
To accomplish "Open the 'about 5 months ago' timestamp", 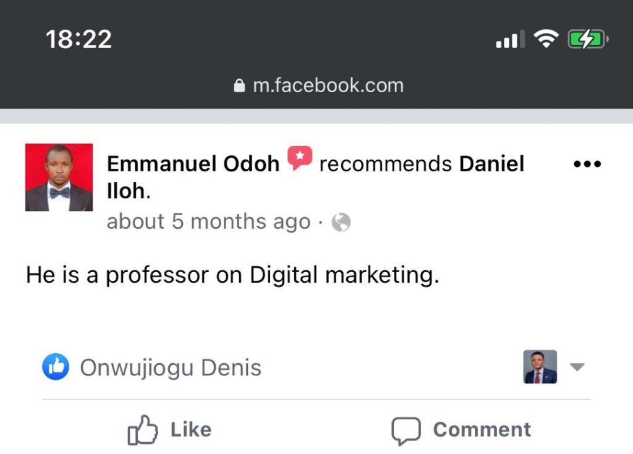I will (x=208, y=221).
